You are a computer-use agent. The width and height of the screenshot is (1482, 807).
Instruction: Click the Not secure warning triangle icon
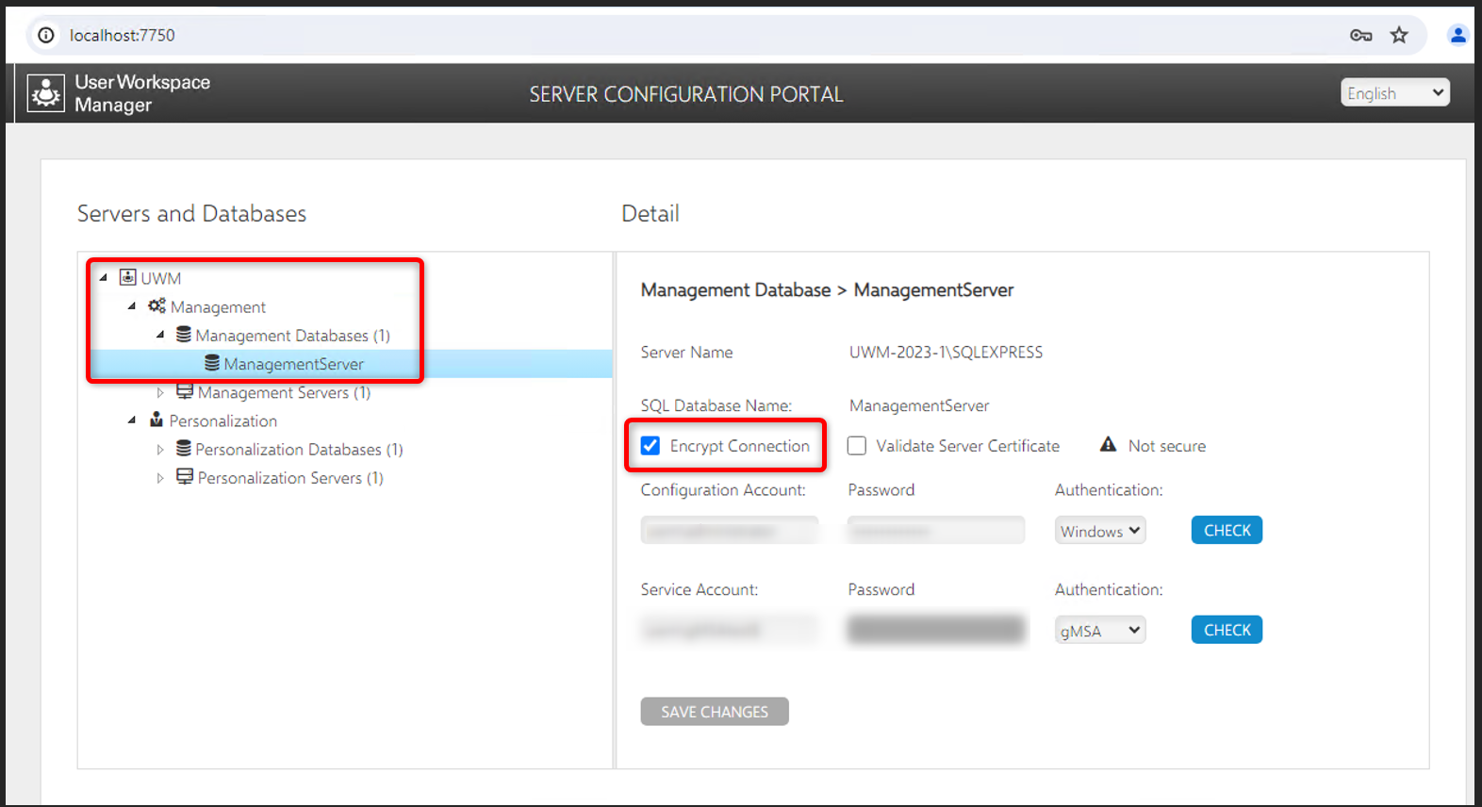pos(1109,445)
